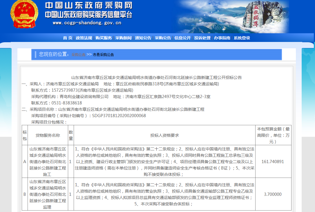Open 信息公开 navigation item
This screenshot has width=315, height=212.
pos(183,38)
